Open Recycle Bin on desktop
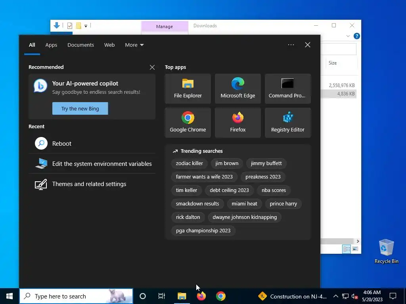This screenshot has height=304, width=406. point(386,251)
